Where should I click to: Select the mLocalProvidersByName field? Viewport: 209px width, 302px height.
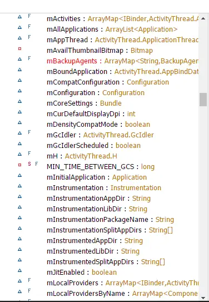pos(123,294)
